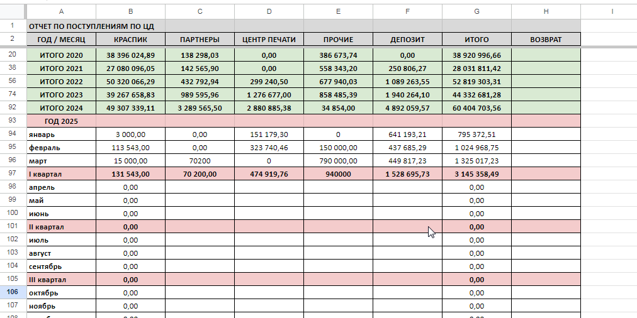Click cell with value 38 396 024,89

pos(130,55)
